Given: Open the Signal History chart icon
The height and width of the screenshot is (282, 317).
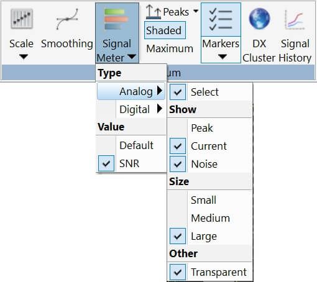Looking at the screenshot, I should [295, 20].
